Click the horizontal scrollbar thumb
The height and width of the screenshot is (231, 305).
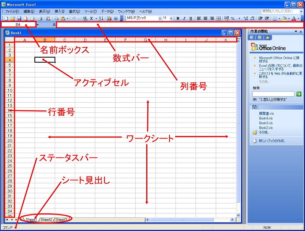click(x=182, y=220)
